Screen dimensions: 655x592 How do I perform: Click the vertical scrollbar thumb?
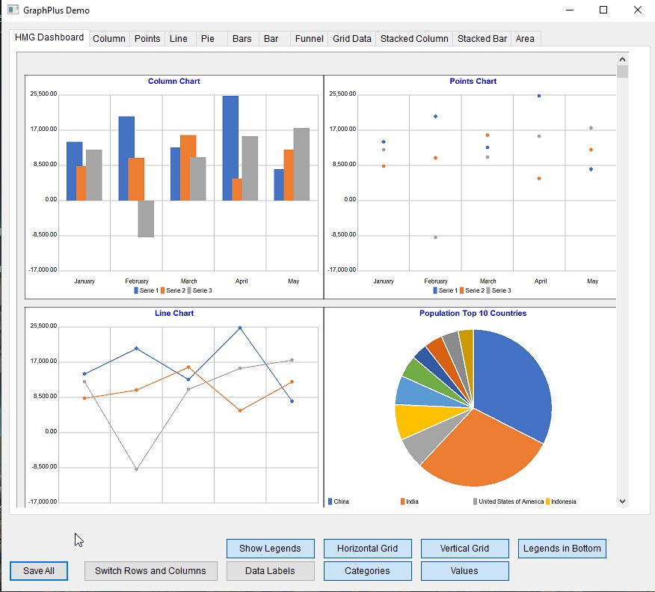click(622, 72)
